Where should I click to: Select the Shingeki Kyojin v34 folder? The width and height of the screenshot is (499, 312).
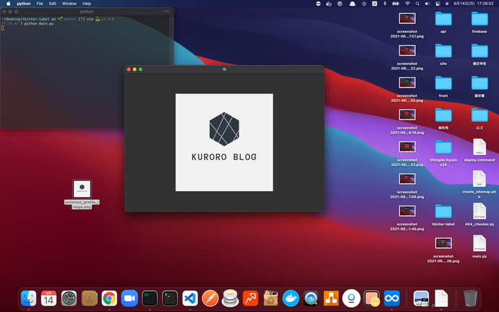pos(443,153)
